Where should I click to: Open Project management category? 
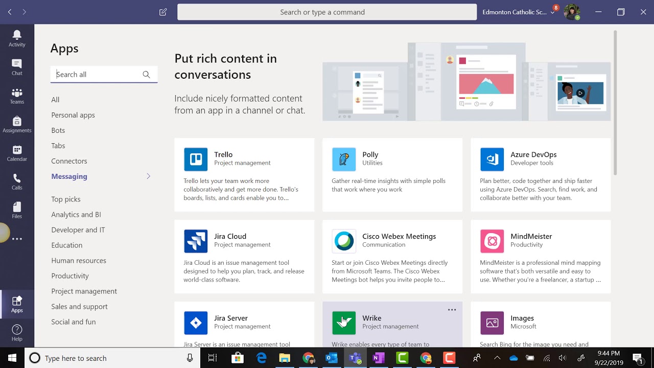click(84, 291)
